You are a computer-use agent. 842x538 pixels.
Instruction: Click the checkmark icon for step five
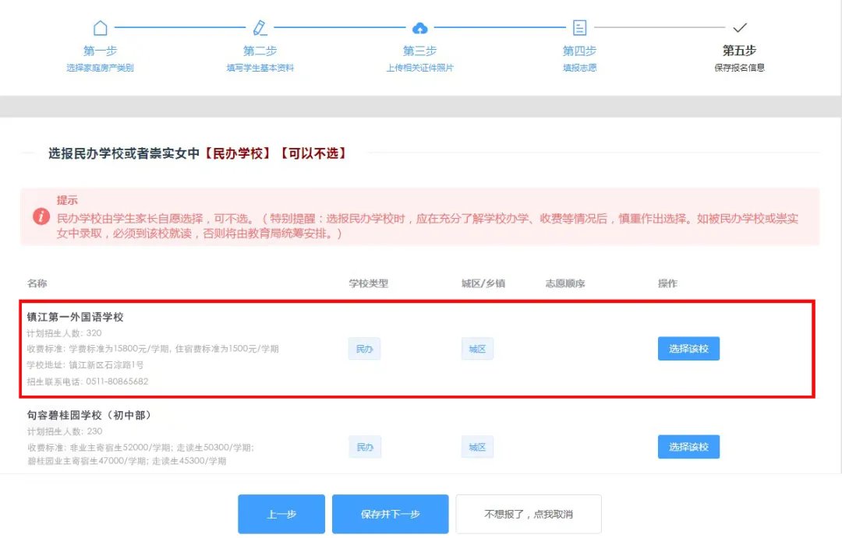coord(739,27)
